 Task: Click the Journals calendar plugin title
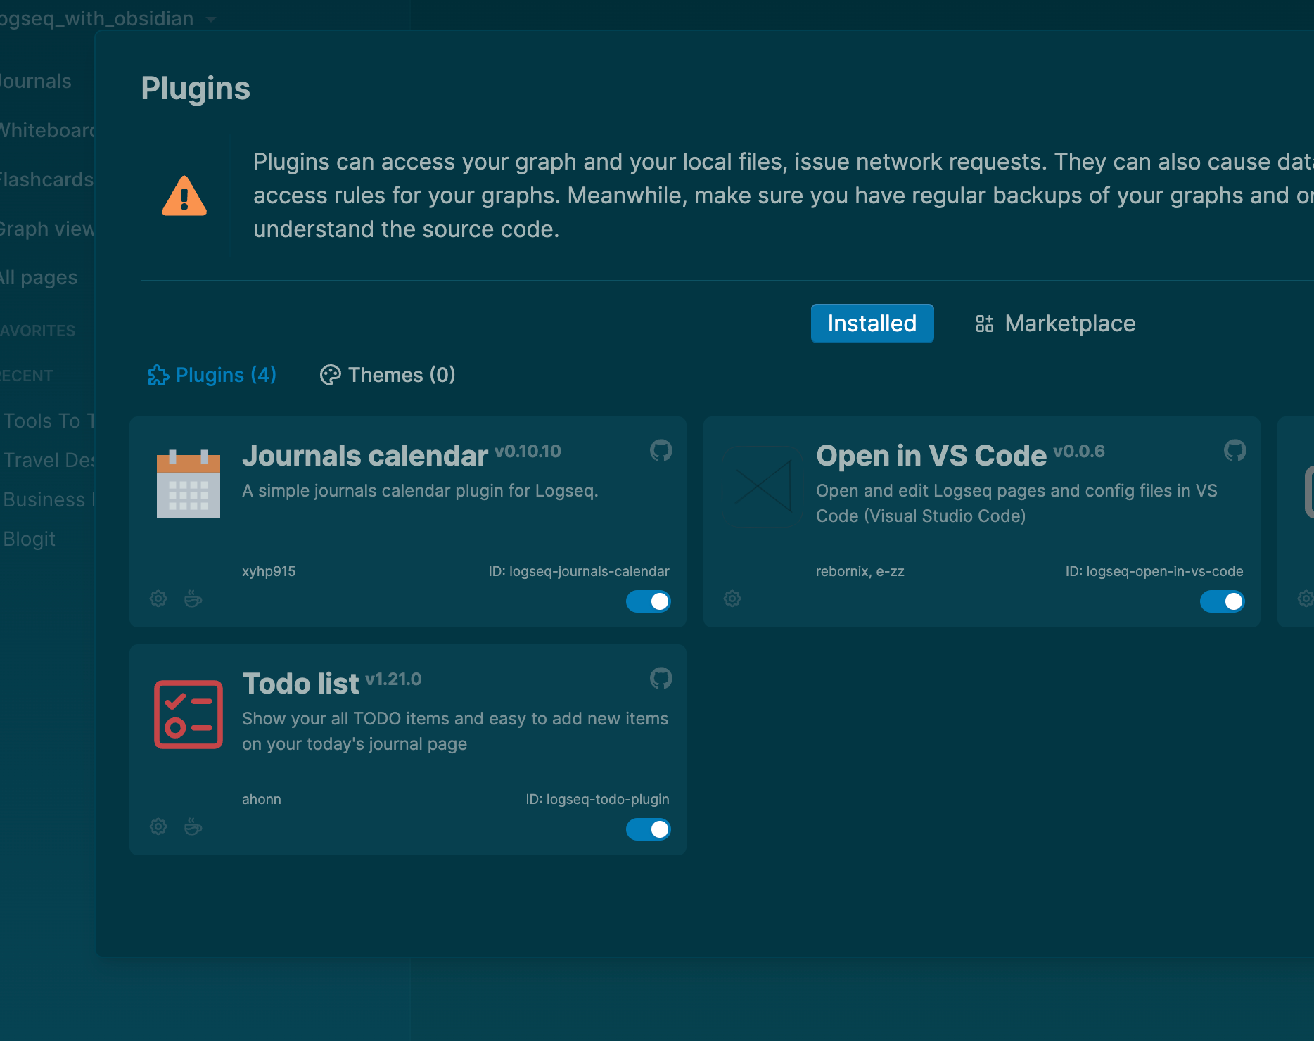coord(365,456)
